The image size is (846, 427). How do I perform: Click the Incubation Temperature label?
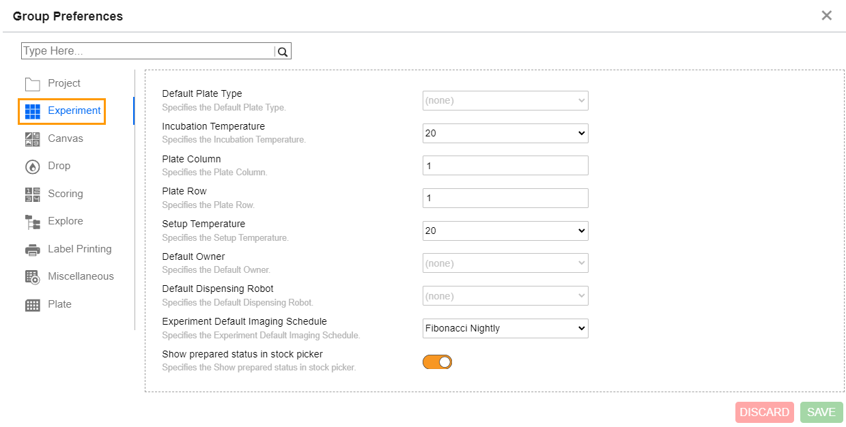(214, 126)
